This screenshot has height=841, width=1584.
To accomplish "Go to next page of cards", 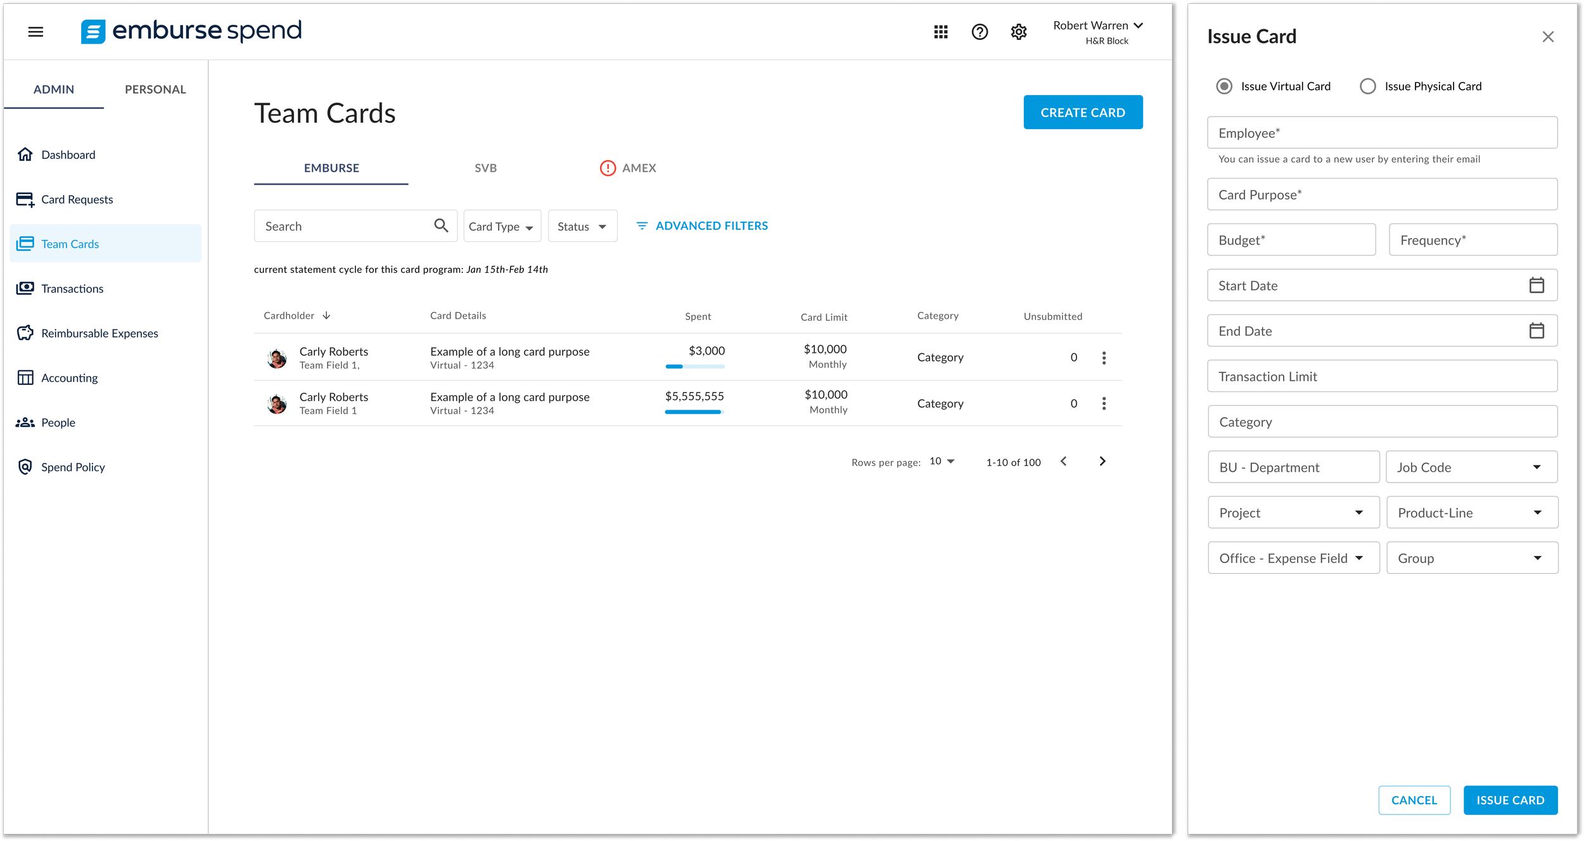I will coord(1102,462).
